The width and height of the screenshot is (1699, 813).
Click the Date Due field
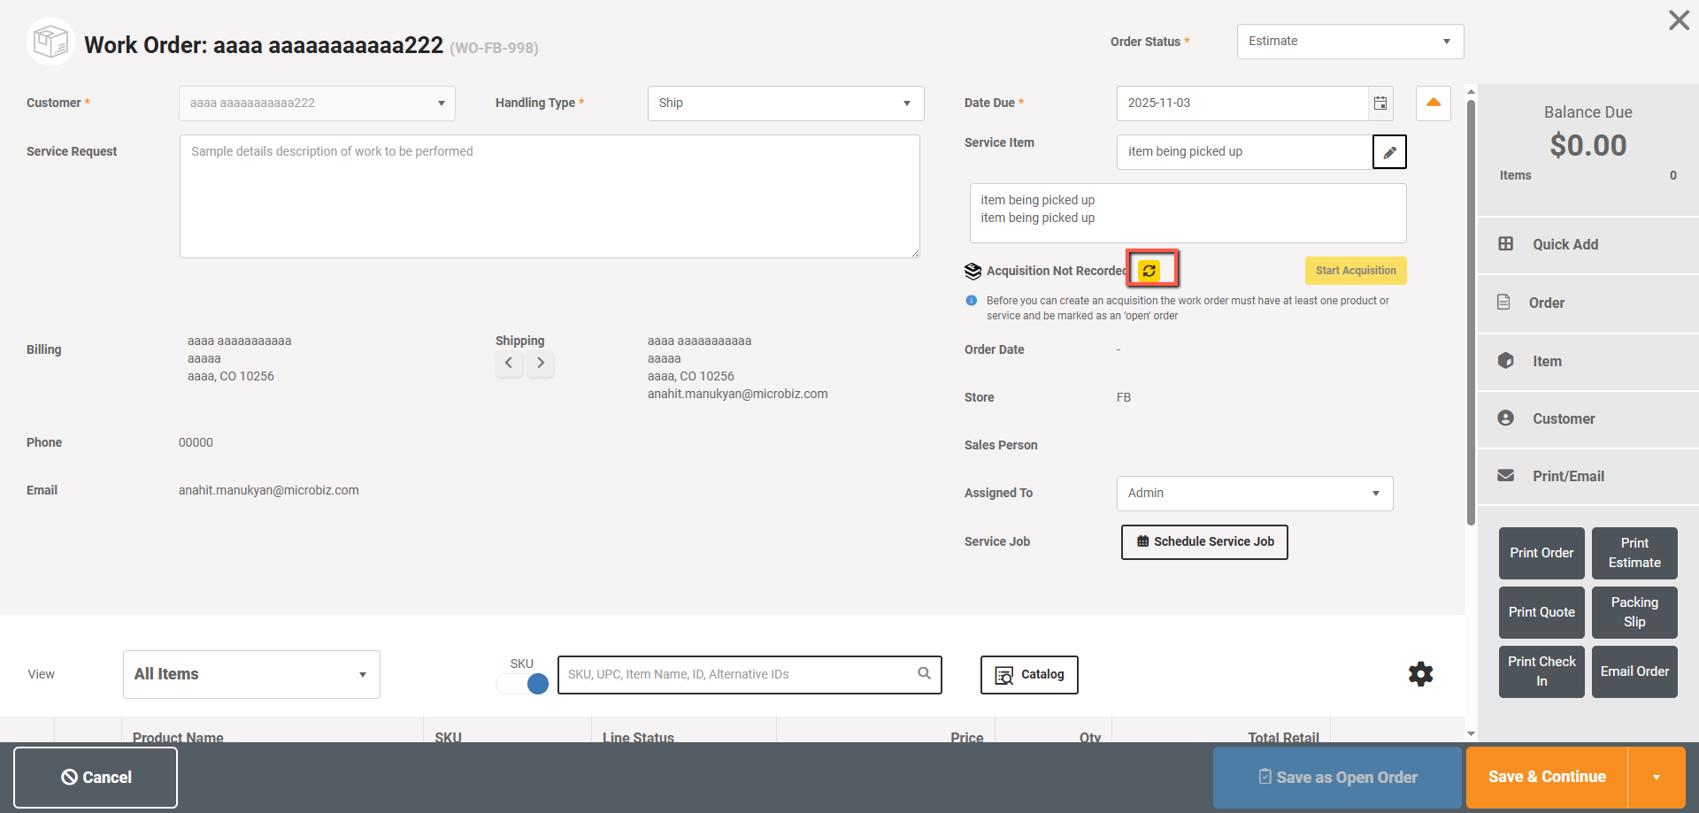[x=1242, y=104]
